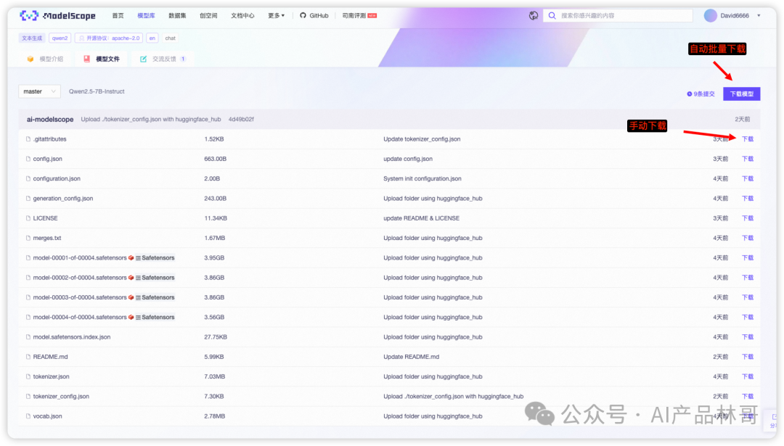Image resolution: width=784 pixels, height=446 pixels.
Task: Open the generation_config.json file name
Action: click(x=63, y=198)
